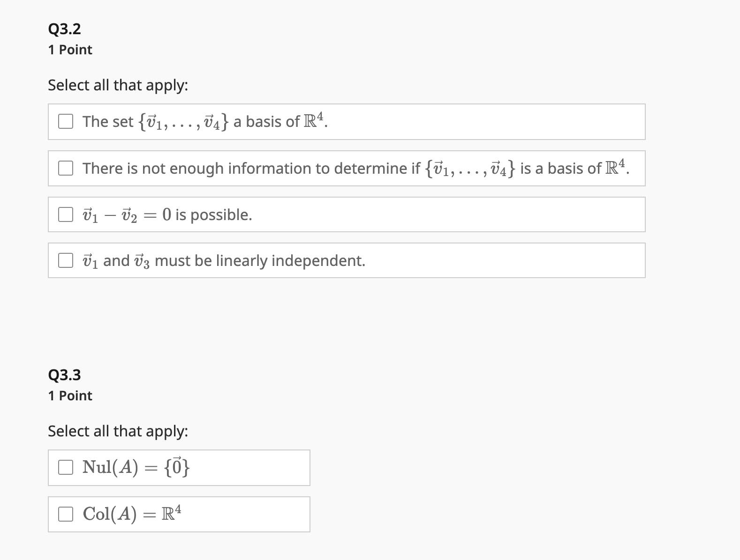Check the box for basis of R4 option
Screen dimensions: 740x560
66,121
